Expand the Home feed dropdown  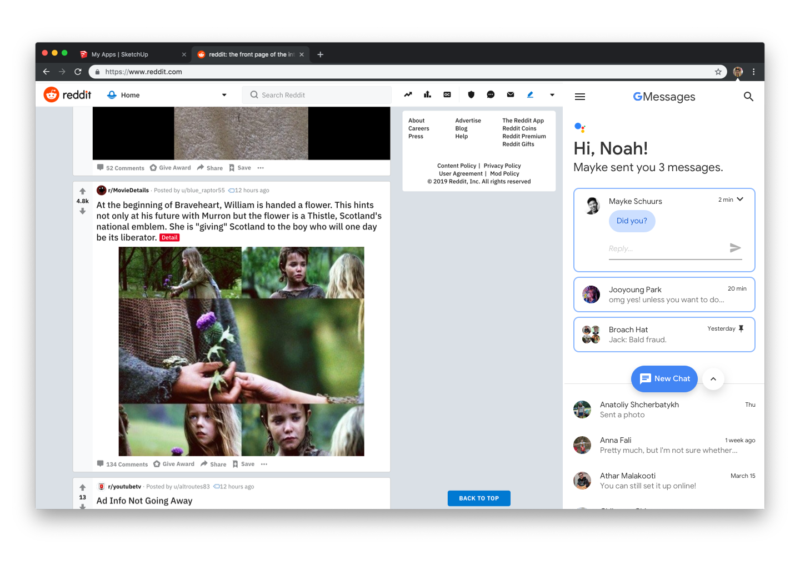[224, 95]
